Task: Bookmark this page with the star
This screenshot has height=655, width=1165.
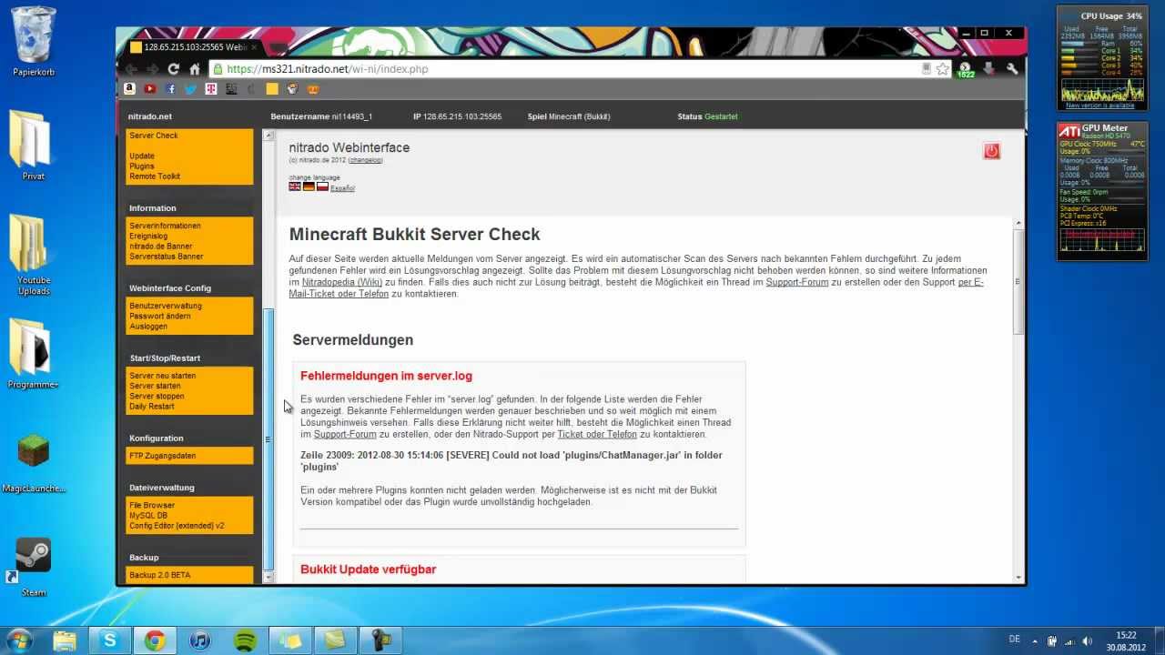Action: pos(943,69)
